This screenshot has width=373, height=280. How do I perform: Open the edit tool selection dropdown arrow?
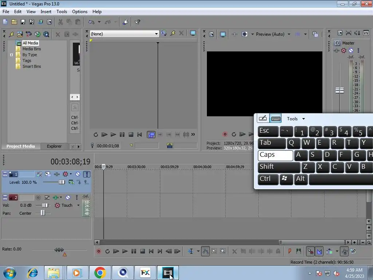[x=198, y=251]
